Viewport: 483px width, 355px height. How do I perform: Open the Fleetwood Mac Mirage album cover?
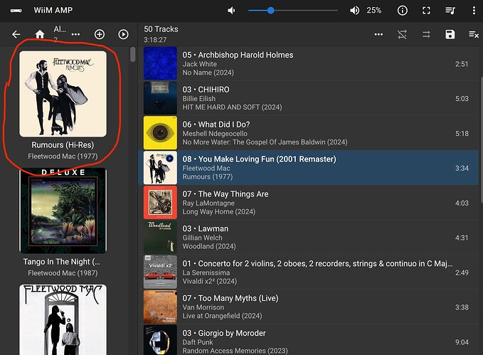(x=63, y=319)
